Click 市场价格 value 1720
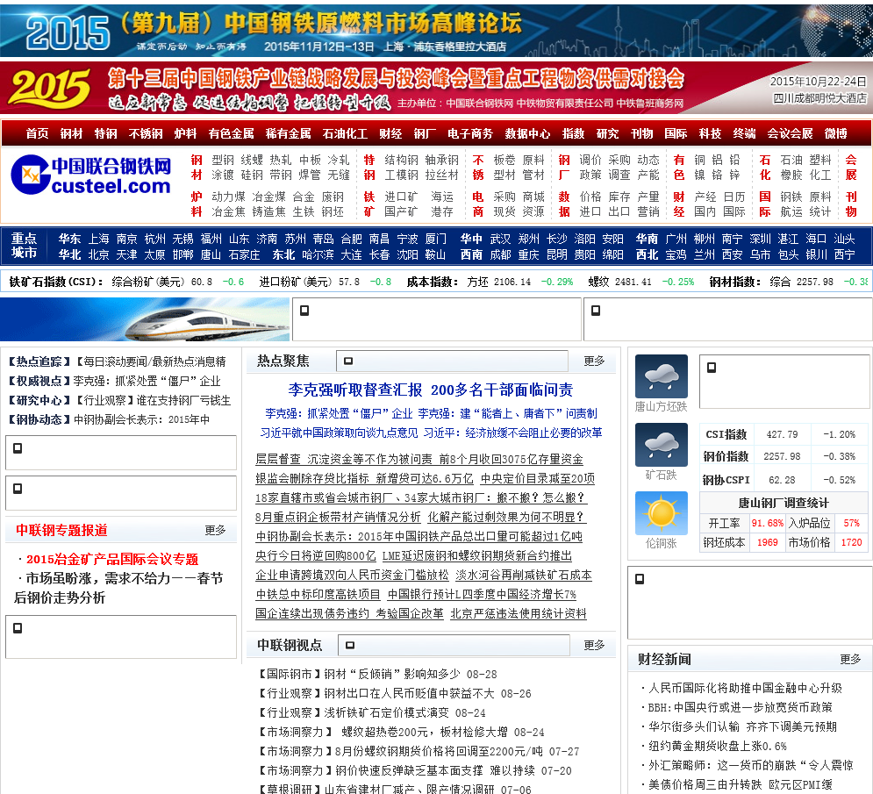 point(851,542)
